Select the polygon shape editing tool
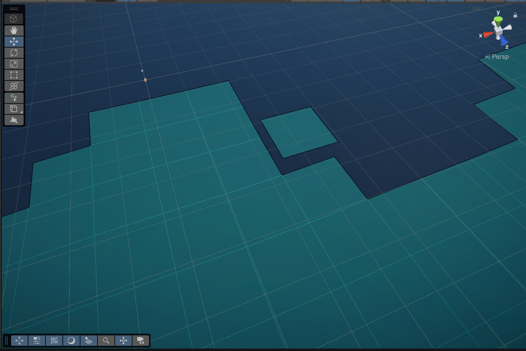The height and width of the screenshot is (351, 526). 14,120
